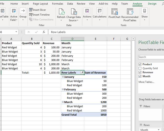The height and width of the screenshot is (131, 164).
Task: Click the formula bar cancel X
Action: 29,32
